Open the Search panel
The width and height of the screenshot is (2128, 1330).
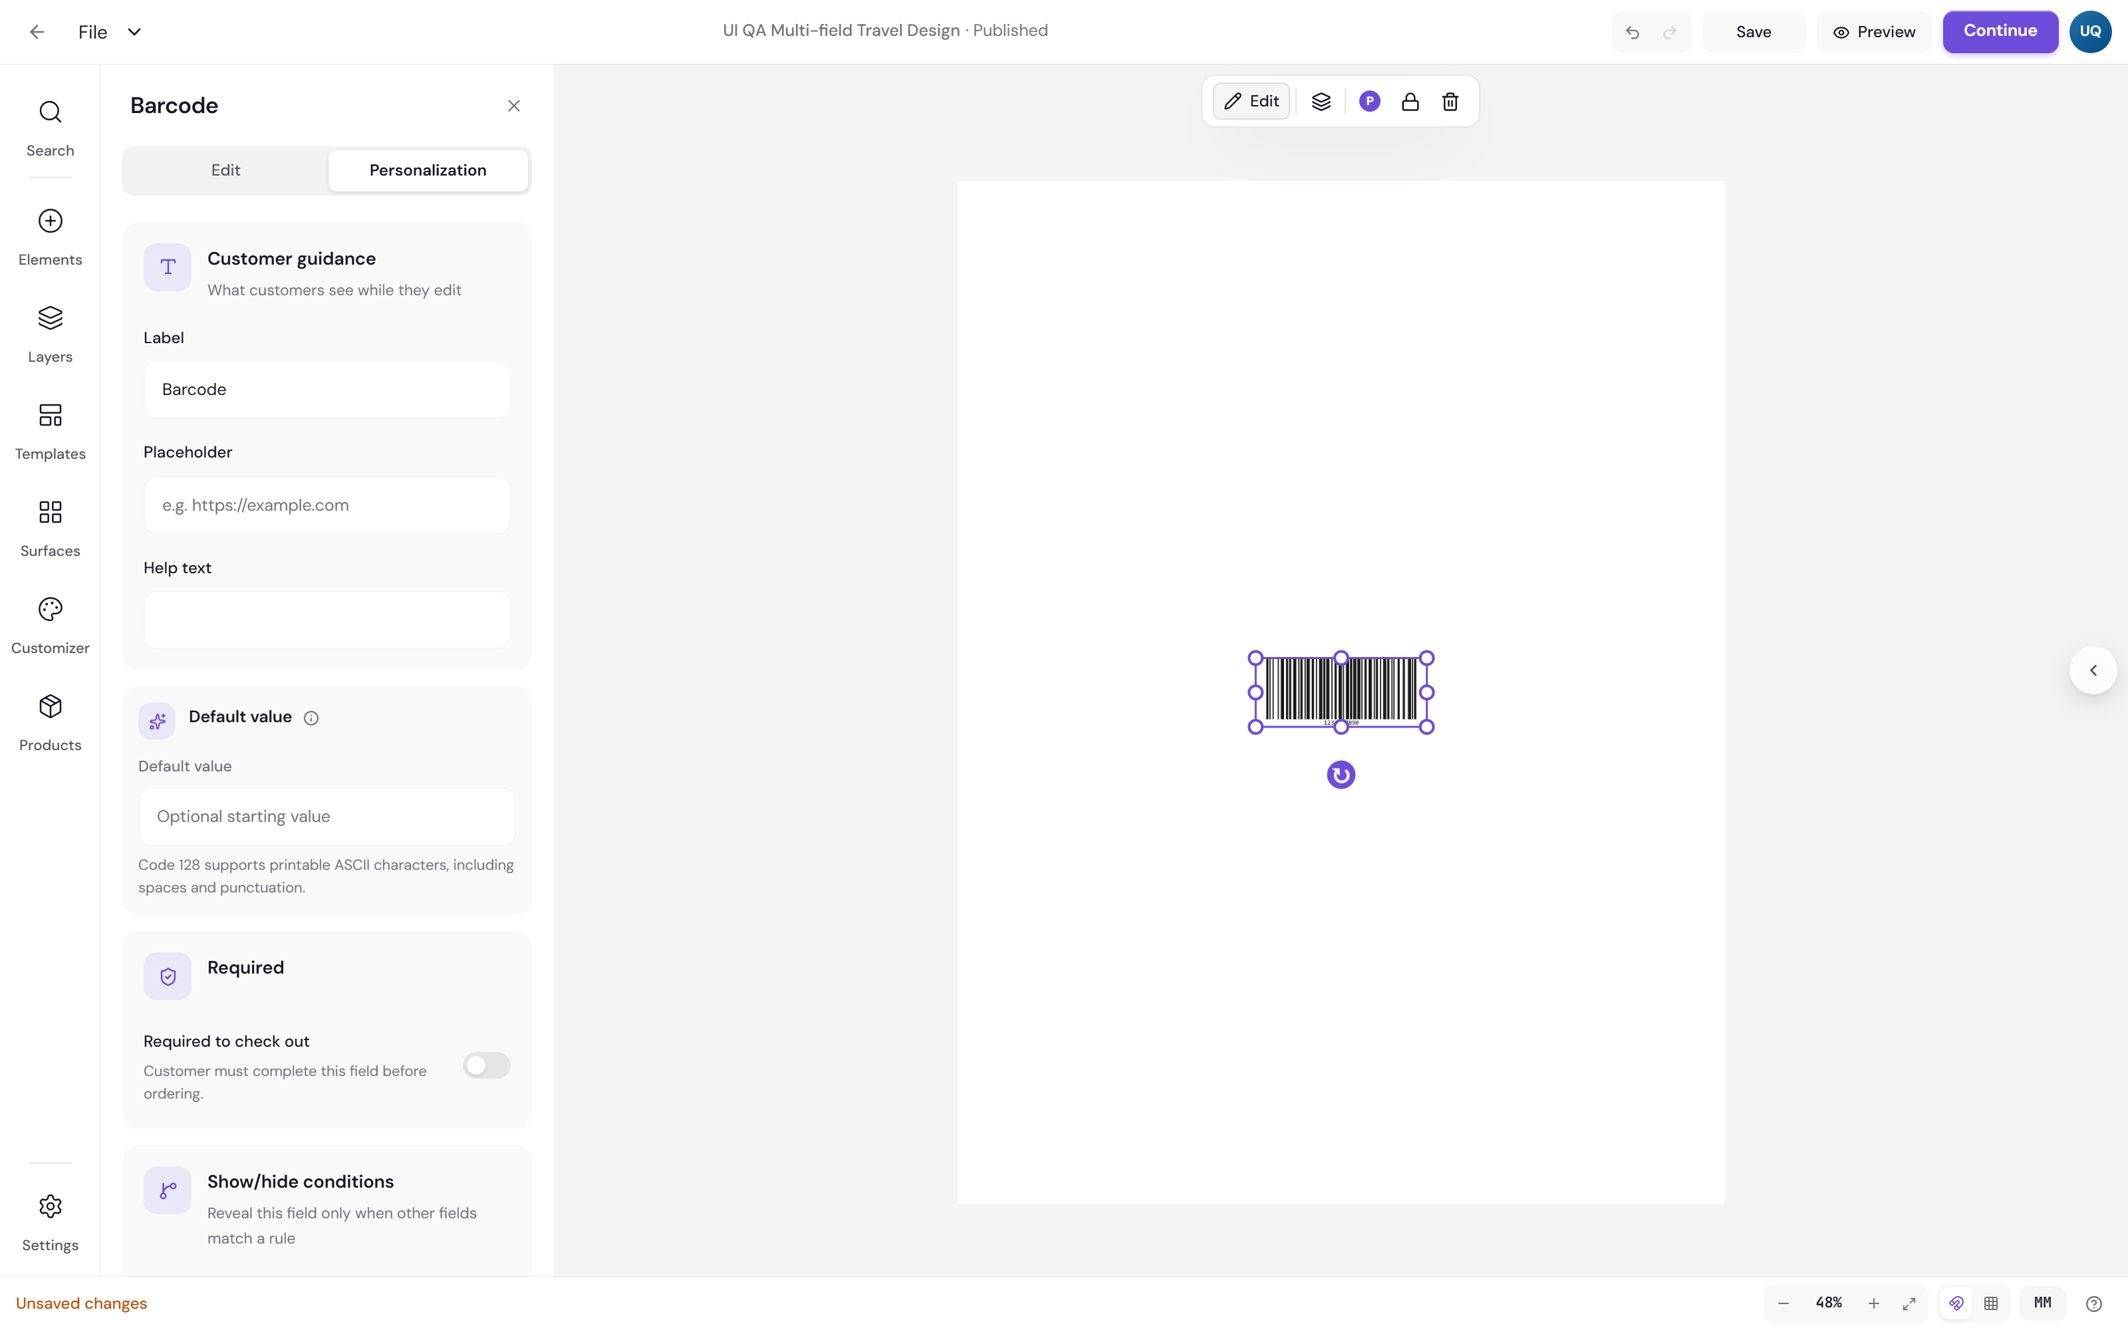[50, 128]
